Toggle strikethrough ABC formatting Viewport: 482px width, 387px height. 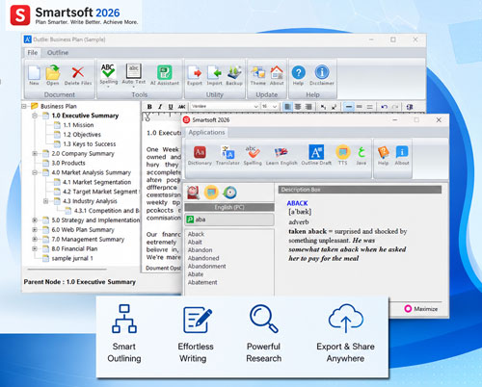coord(181,107)
